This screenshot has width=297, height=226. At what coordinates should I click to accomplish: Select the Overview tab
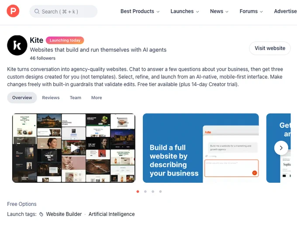coord(22,97)
